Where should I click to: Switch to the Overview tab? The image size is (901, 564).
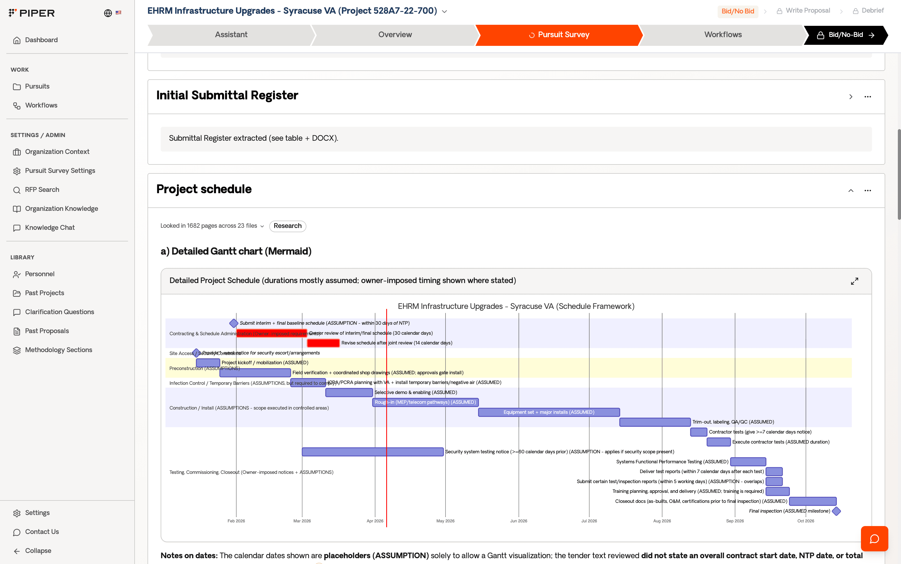pos(395,35)
